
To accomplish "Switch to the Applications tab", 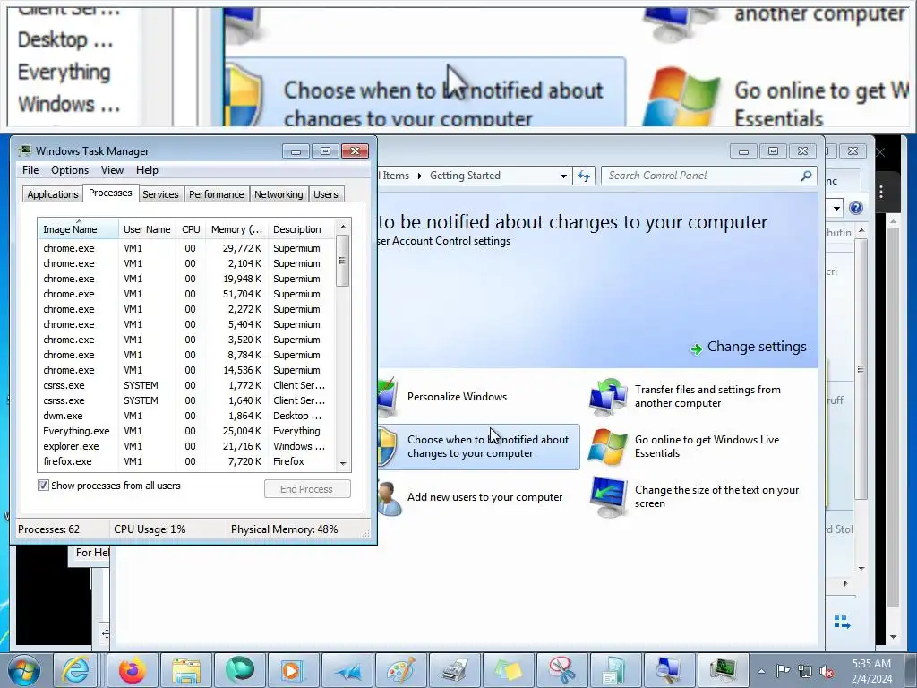I will [53, 194].
